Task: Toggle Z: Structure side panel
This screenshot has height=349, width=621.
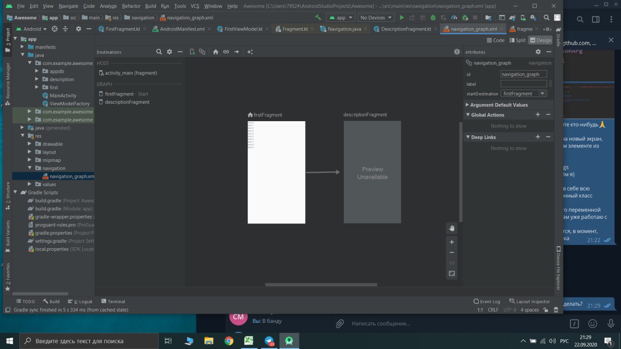Action: click(7, 196)
